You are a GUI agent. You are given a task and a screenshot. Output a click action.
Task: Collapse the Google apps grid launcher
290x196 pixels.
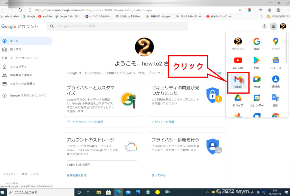pos(273,27)
